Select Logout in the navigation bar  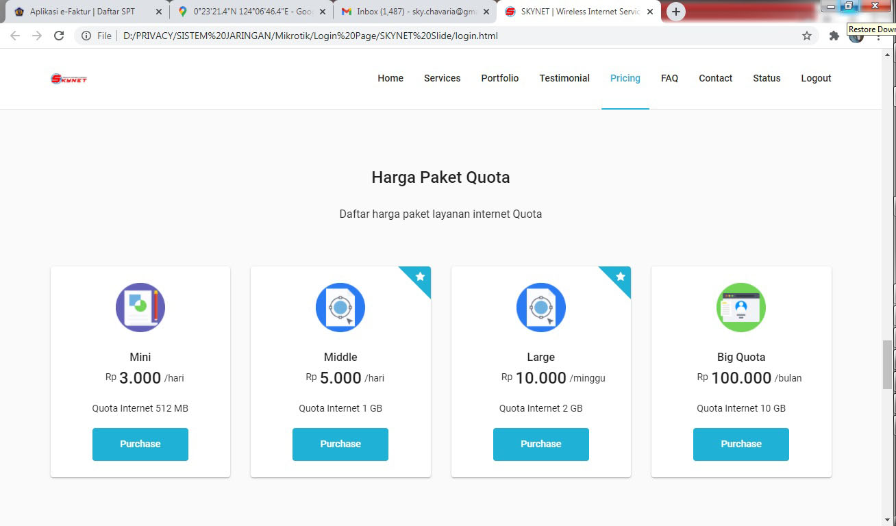(x=816, y=78)
